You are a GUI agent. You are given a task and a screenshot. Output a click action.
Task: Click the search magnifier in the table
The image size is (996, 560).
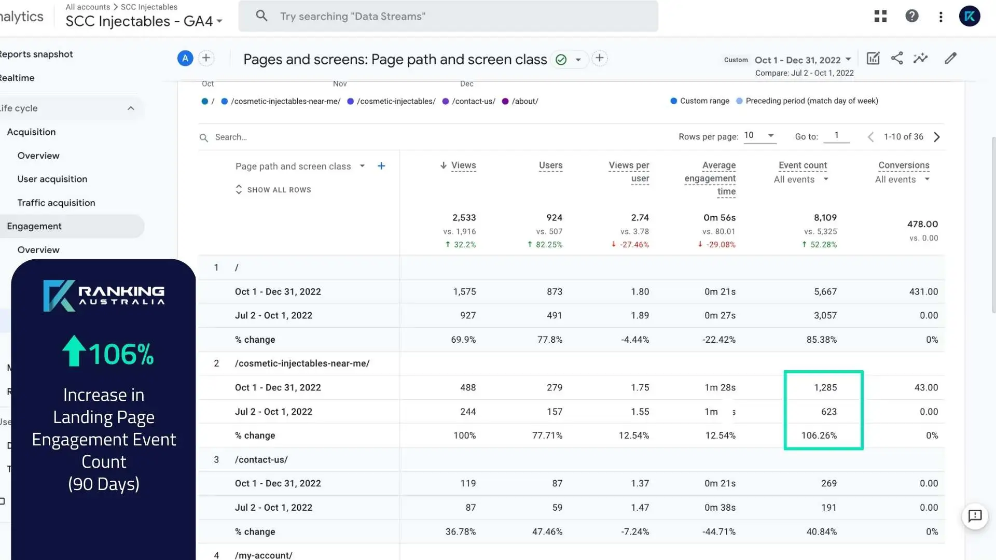coord(204,137)
